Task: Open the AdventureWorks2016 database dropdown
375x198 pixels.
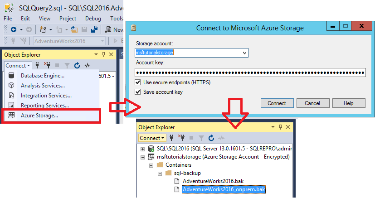Action: point(102,41)
